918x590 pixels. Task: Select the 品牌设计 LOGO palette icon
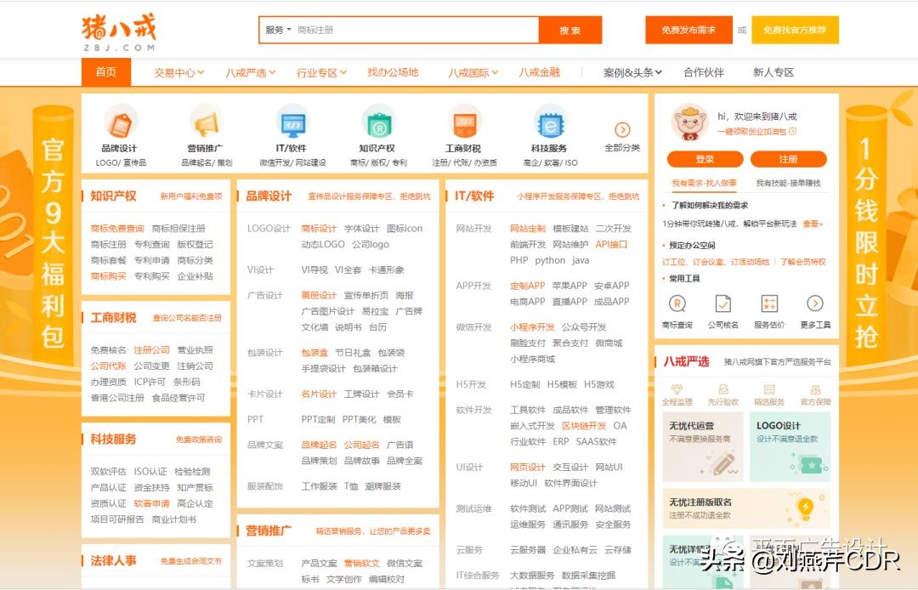click(121, 125)
